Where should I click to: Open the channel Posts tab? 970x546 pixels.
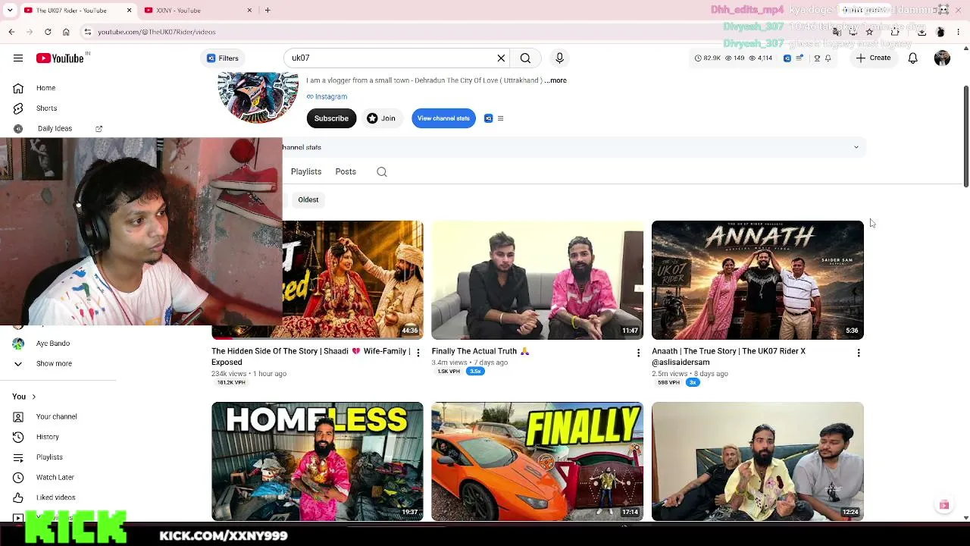(x=346, y=172)
